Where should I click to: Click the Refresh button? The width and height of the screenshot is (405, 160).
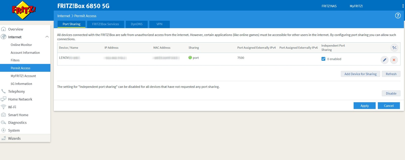click(391, 74)
